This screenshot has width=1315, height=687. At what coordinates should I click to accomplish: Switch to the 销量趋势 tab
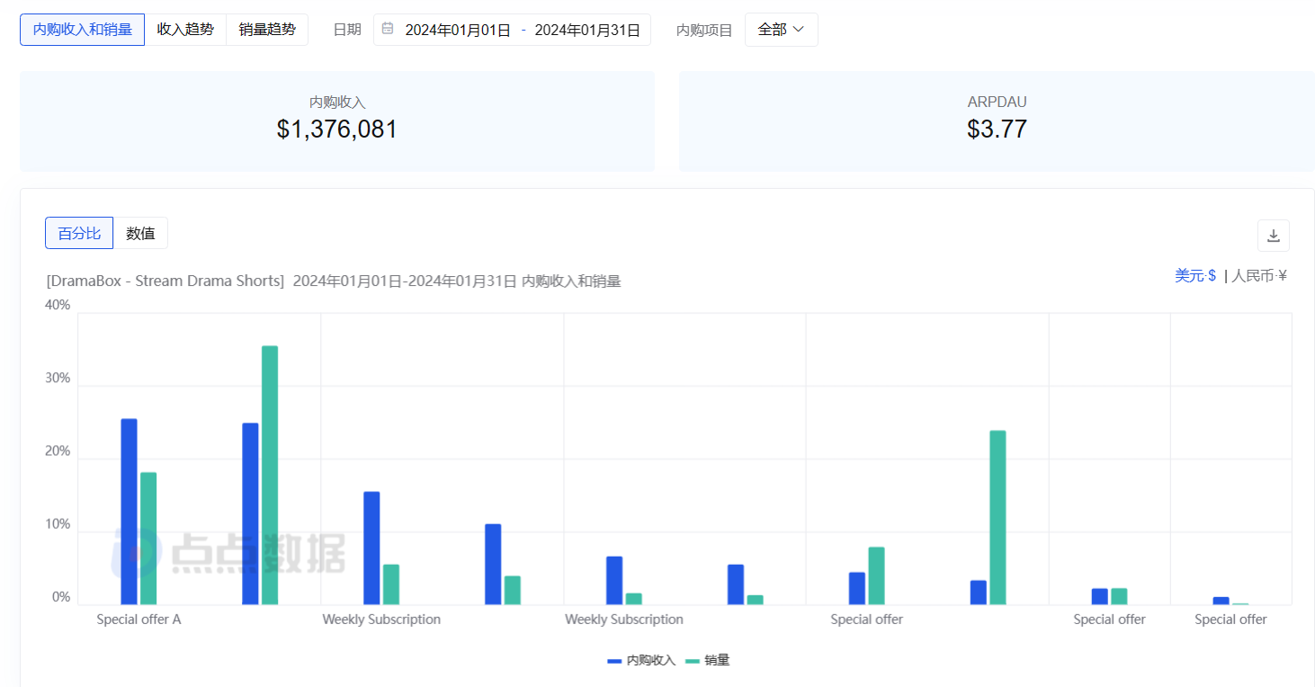click(267, 30)
